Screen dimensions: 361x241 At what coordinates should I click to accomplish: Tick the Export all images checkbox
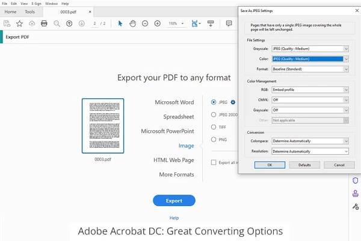click(x=214, y=163)
